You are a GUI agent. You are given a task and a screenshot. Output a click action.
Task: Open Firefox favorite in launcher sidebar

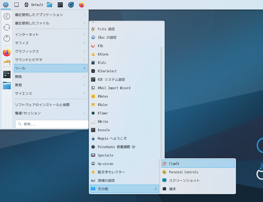coord(7,52)
